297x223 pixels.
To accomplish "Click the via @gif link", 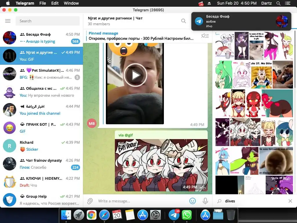I will (126, 135).
